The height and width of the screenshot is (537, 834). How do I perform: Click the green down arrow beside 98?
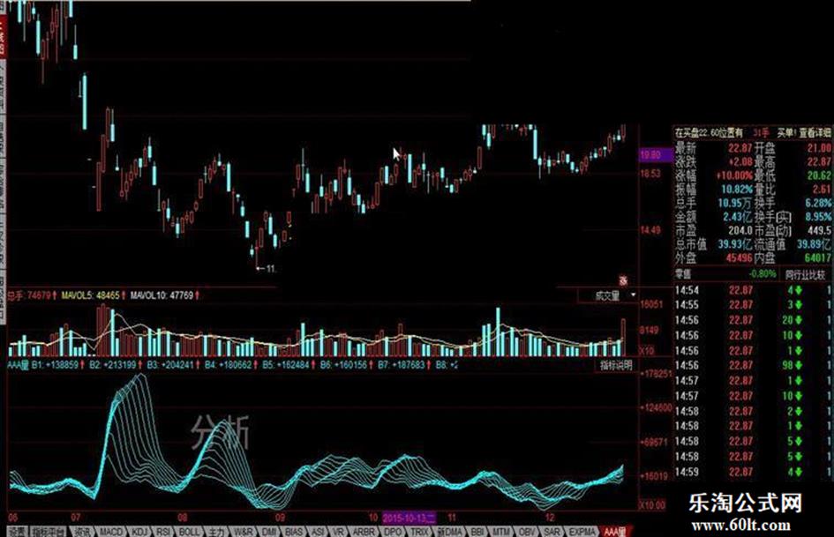(x=799, y=366)
